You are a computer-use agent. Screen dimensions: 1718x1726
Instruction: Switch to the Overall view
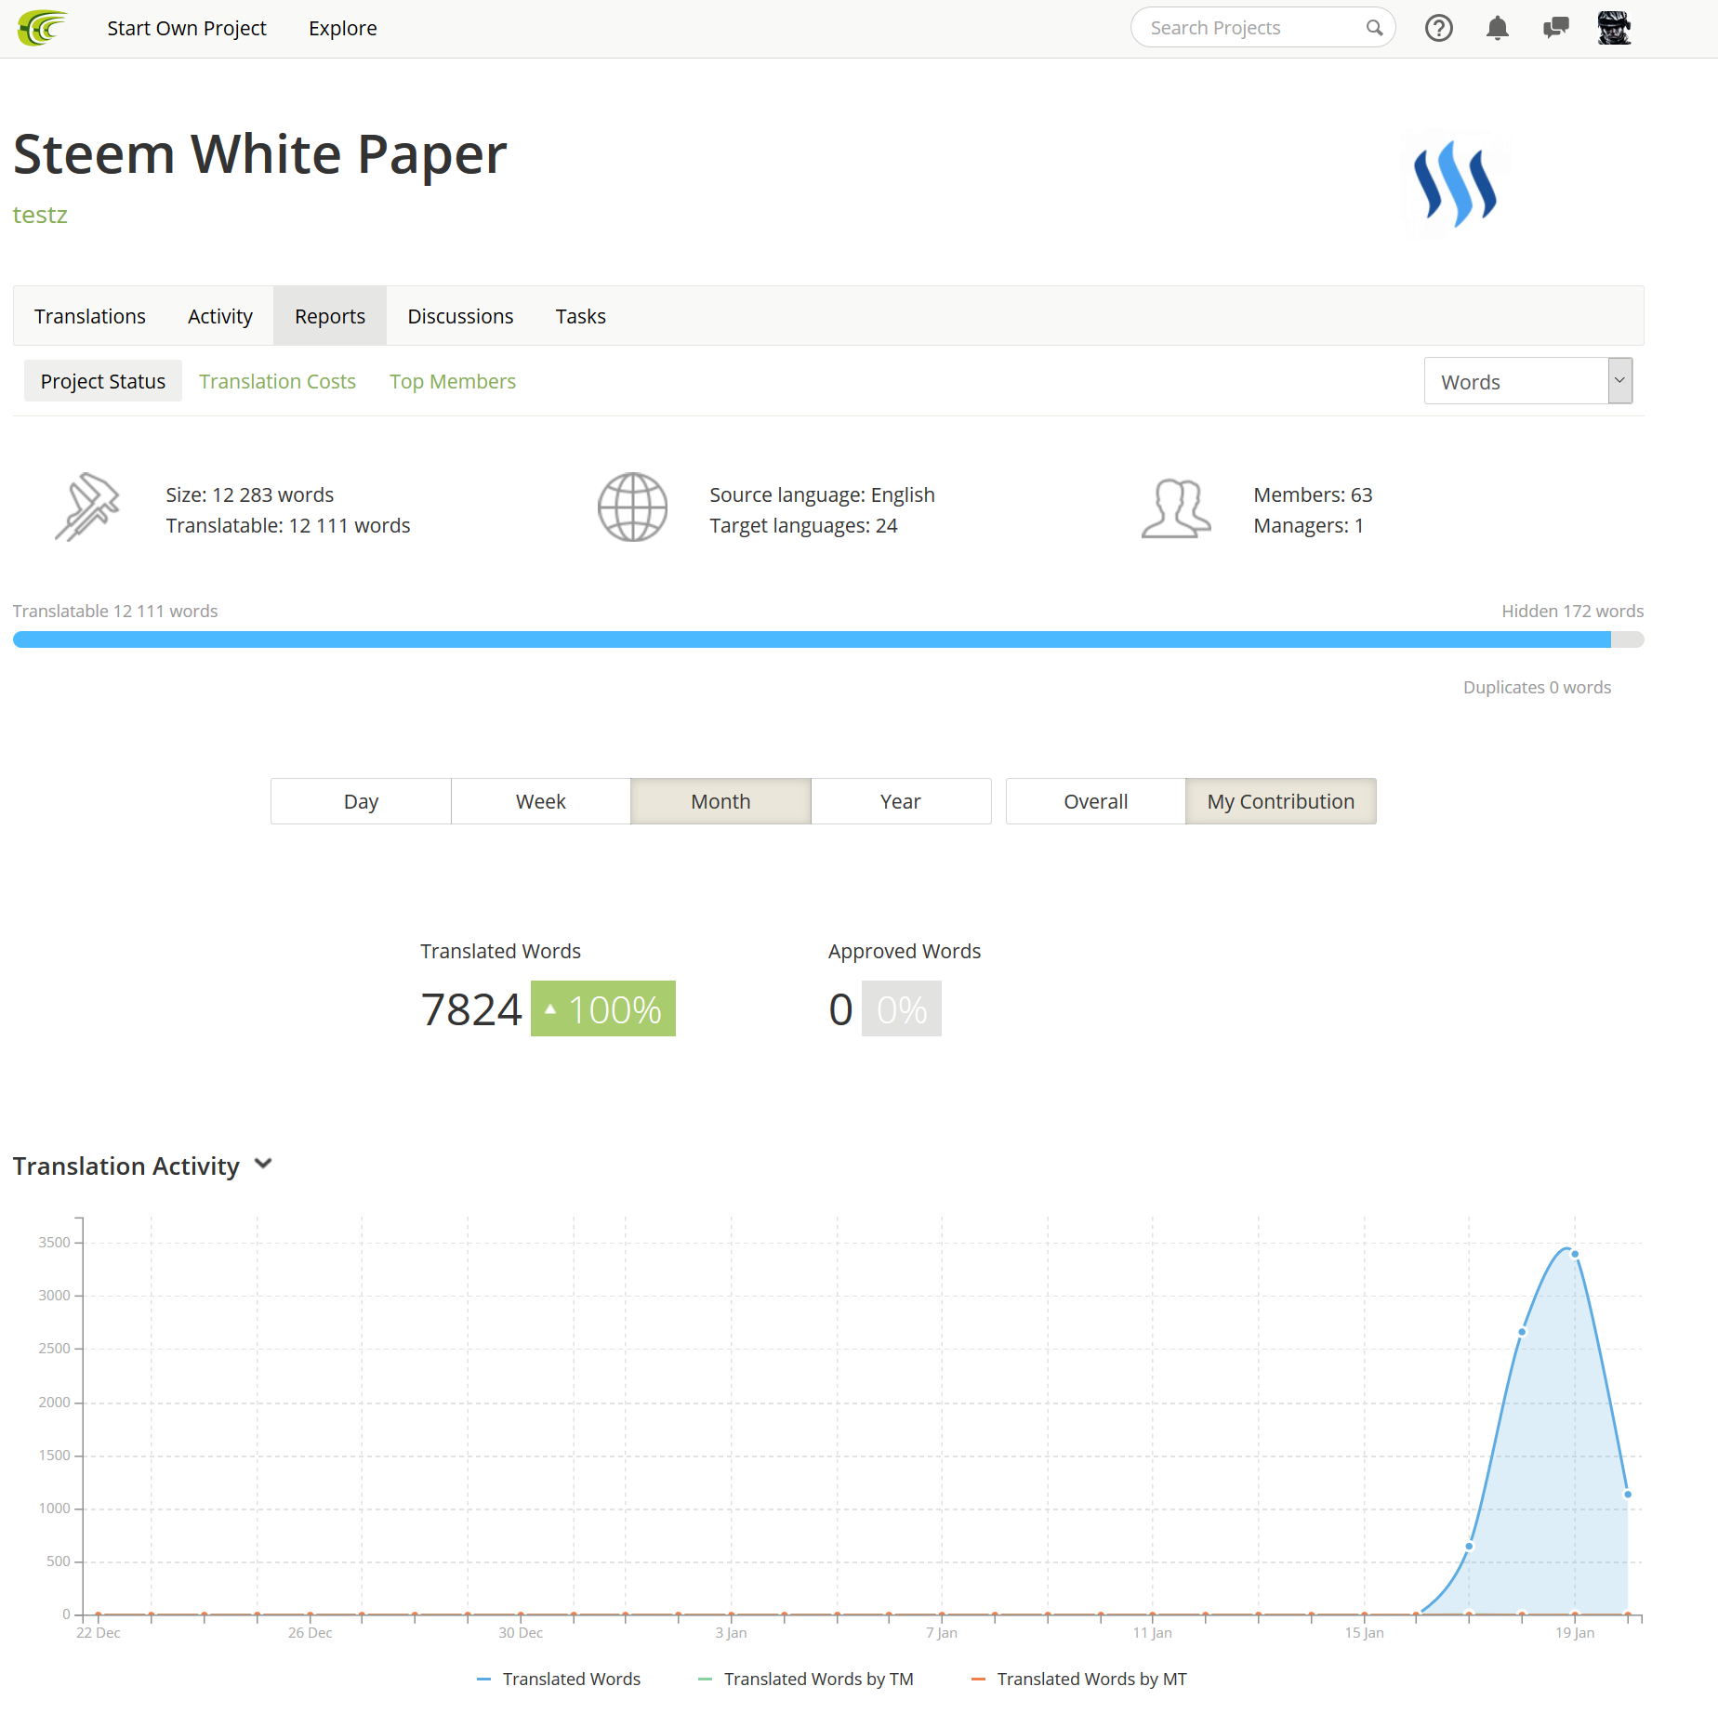pyautogui.click(x=1096, y=801)
